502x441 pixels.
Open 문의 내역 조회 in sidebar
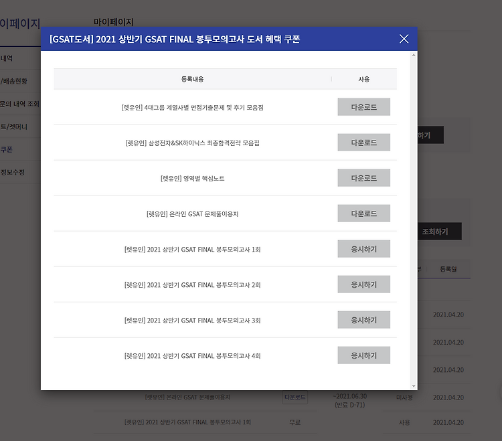[19, 104]
